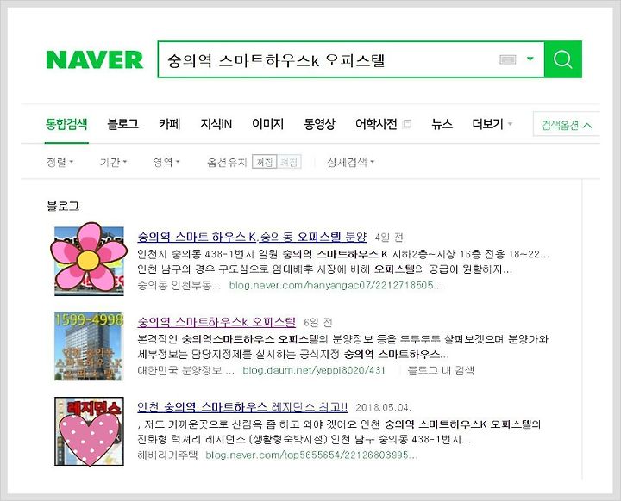
Task: Open the pink heart 레지던스 thumbnail
Action: point(89,431)
